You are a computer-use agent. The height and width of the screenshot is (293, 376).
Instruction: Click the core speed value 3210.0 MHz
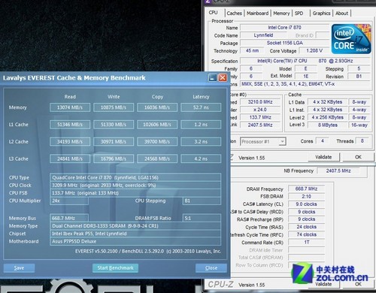coord(260,102)
